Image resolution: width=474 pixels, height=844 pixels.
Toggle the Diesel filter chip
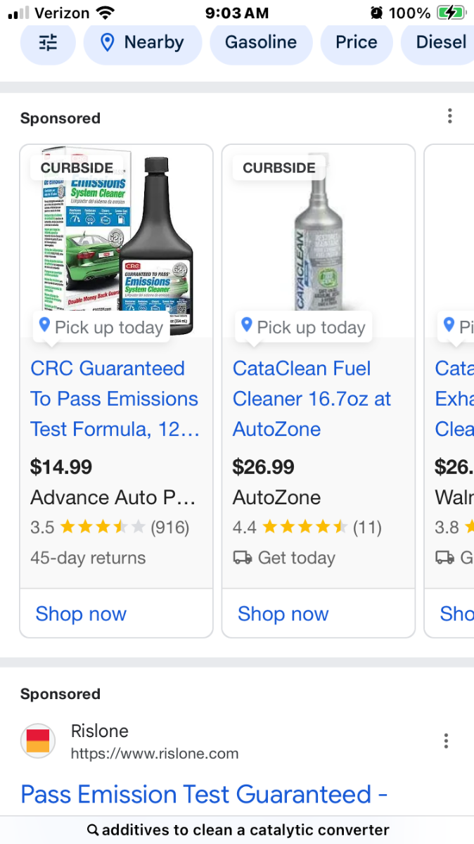[x=440, y=43]
